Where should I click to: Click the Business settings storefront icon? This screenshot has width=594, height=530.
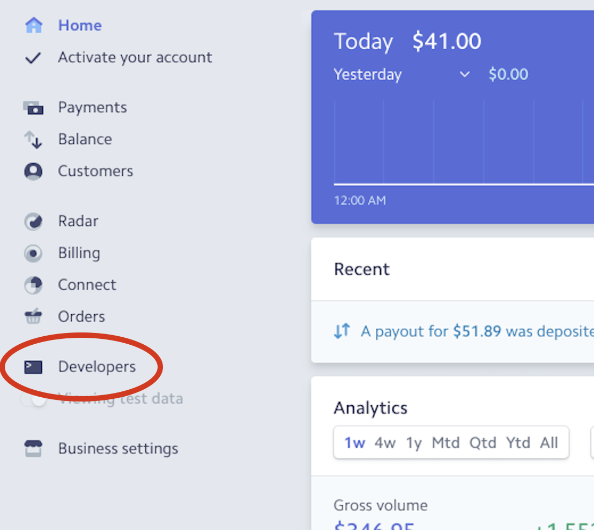pyautogui.click(x=33, y=449)
